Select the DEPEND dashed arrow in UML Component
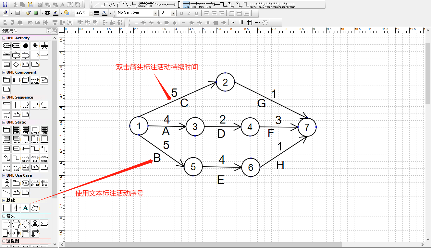The width and height of the screenshot is (431, 248). [x=35, y=79]
